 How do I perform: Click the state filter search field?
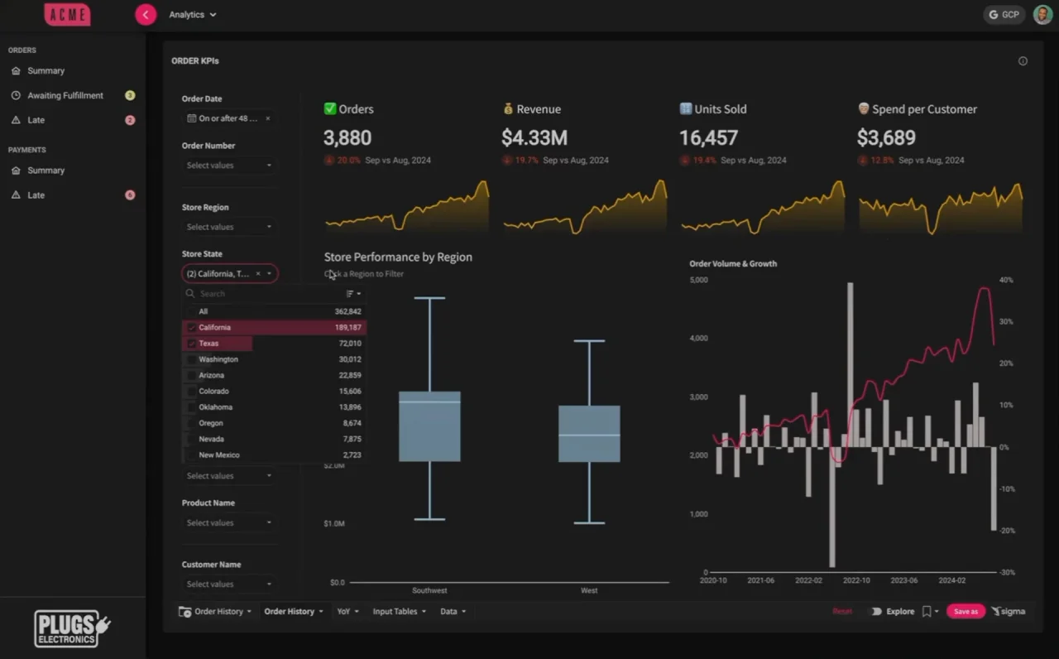[x=265, y=294]
